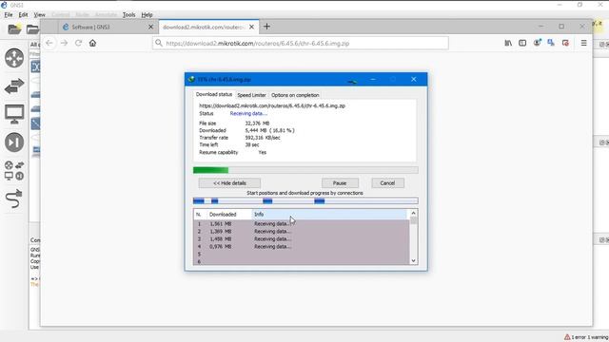Click Info column header
Viewport: 609px width, 342px height.
329,215
